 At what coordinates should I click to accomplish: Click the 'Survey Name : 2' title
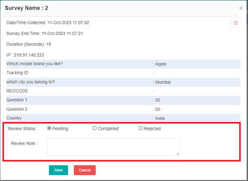(26, 8)
